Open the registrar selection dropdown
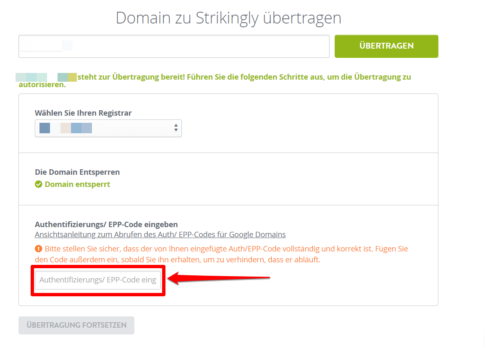The height and width of the screenshot is (347, 485). (x=108, y=128)
